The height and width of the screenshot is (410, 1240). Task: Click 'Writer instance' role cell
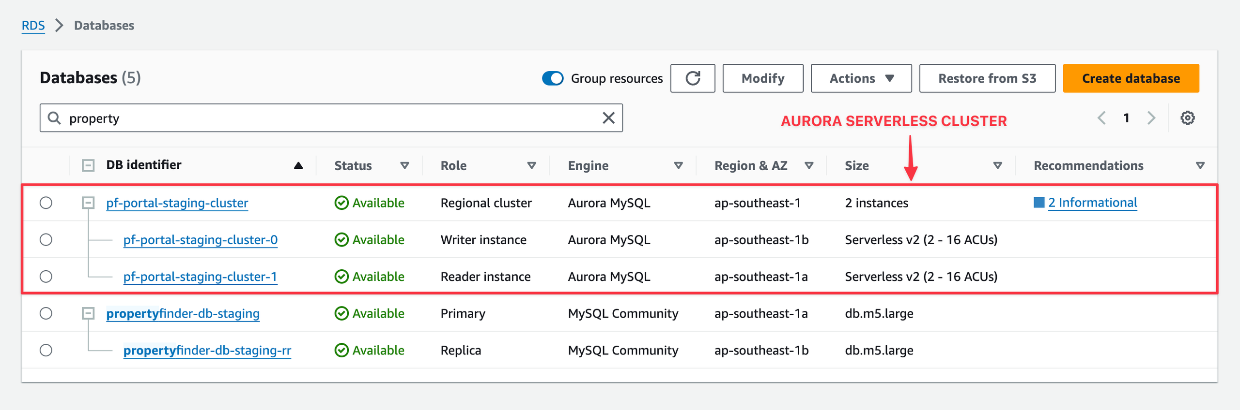[x=483, y=240]
